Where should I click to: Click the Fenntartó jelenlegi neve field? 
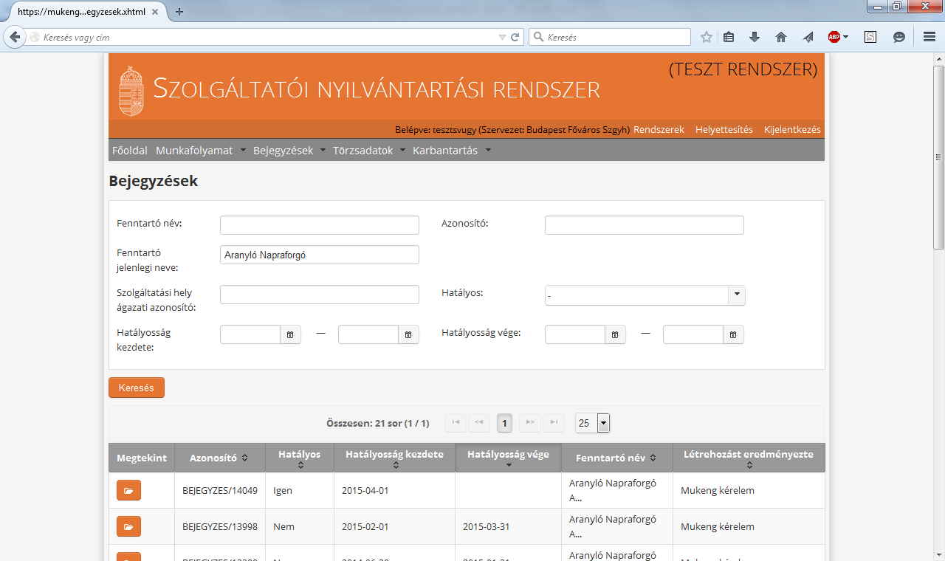(x=320, y=255)
